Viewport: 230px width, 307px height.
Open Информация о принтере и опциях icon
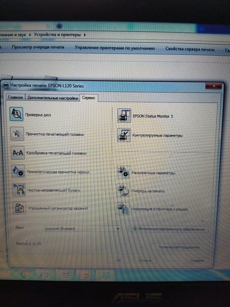123,208
